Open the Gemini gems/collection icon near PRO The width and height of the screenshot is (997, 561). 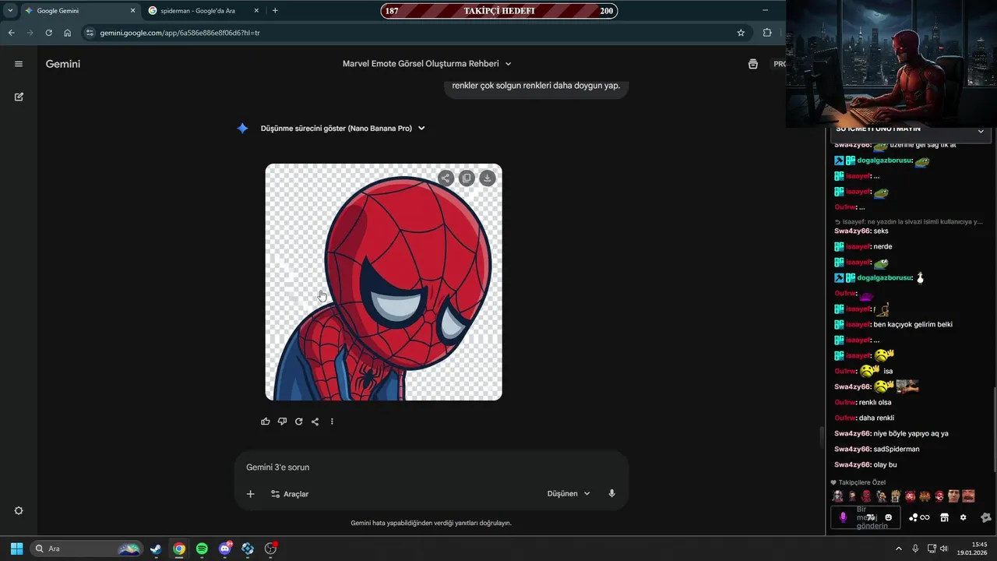coord(752,64)
